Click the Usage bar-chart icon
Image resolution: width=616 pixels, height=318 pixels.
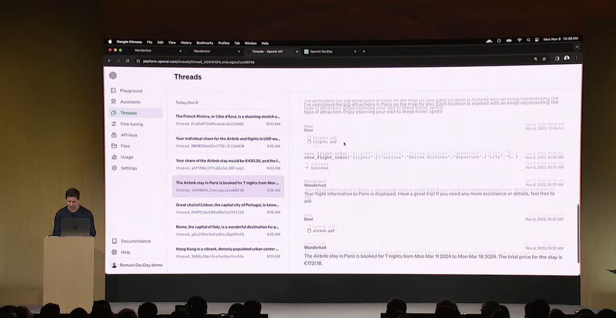coord(114,157)
